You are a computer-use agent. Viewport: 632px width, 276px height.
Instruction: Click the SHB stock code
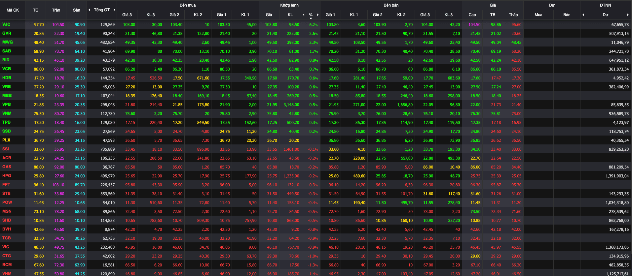[7, 220]
